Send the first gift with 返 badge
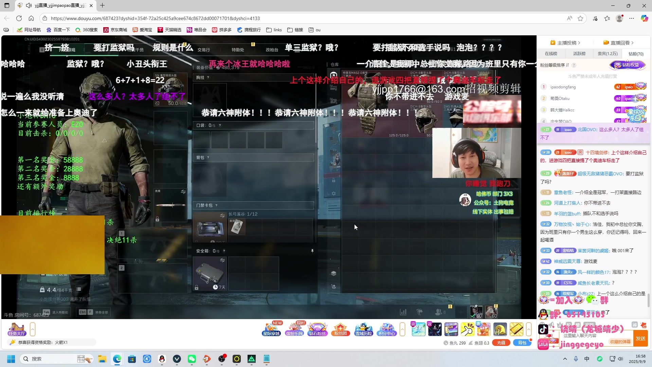 pyautogui.click(x=418, y=329)
